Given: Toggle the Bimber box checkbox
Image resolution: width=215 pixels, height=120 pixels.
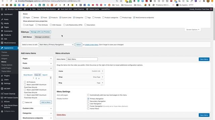Looking at the screenshot, I should point(33,18).
